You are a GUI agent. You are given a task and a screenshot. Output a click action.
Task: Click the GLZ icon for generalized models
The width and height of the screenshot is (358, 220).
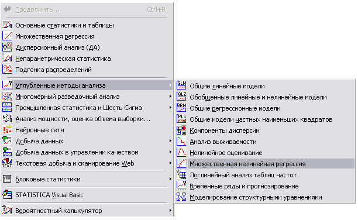181,97
